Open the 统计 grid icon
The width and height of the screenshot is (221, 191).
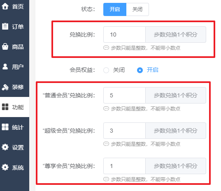point(5,127)
